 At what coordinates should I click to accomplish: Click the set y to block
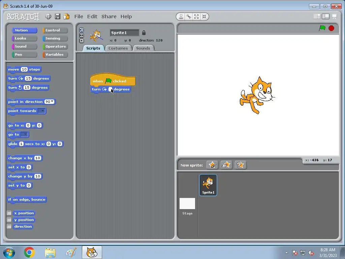coord(20,185)
